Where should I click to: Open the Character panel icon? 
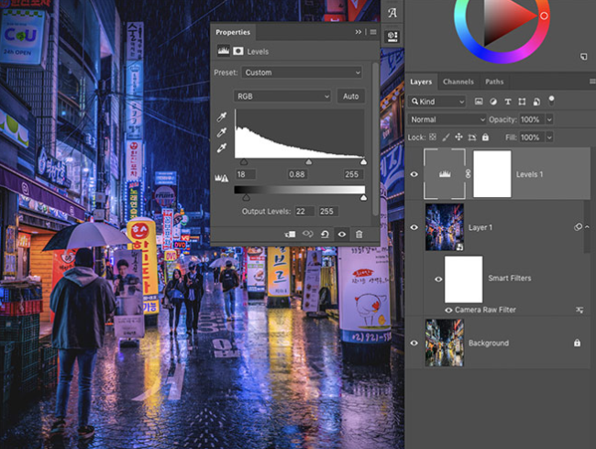click(392, 14)
